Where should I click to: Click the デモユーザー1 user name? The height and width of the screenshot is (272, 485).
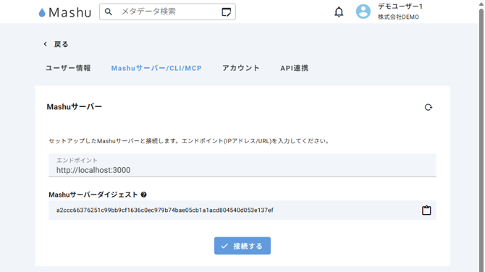pos(400,7)
